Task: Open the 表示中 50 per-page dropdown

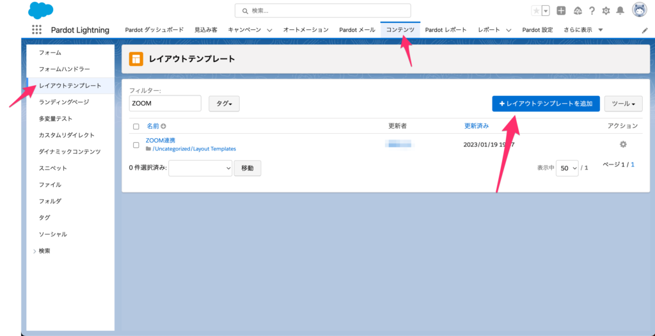Action: coord(567,168)
